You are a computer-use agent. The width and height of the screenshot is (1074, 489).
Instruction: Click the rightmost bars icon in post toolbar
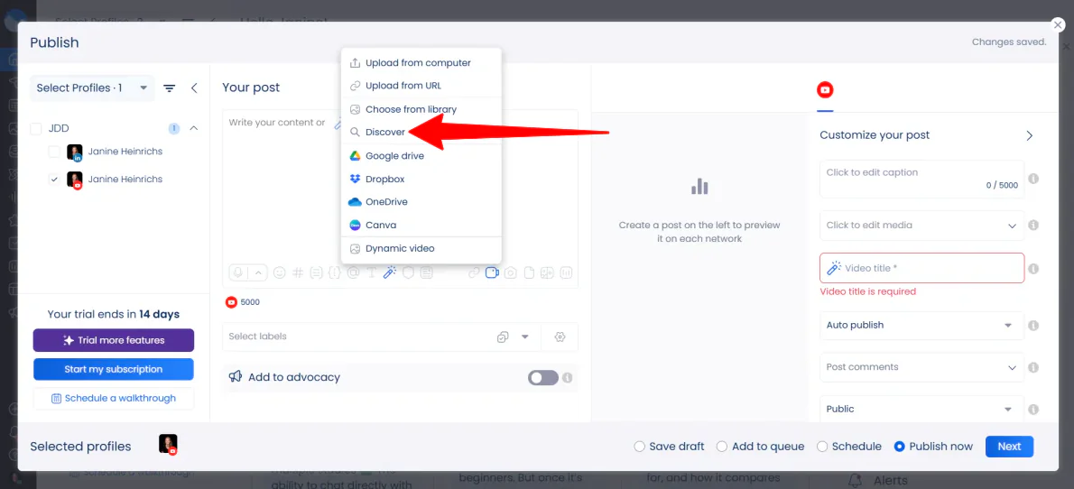pyautogui.click(x=566, y=272)
